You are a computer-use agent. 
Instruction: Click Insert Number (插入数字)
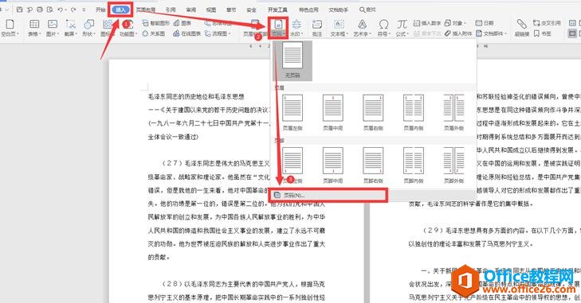coord(427,23)
